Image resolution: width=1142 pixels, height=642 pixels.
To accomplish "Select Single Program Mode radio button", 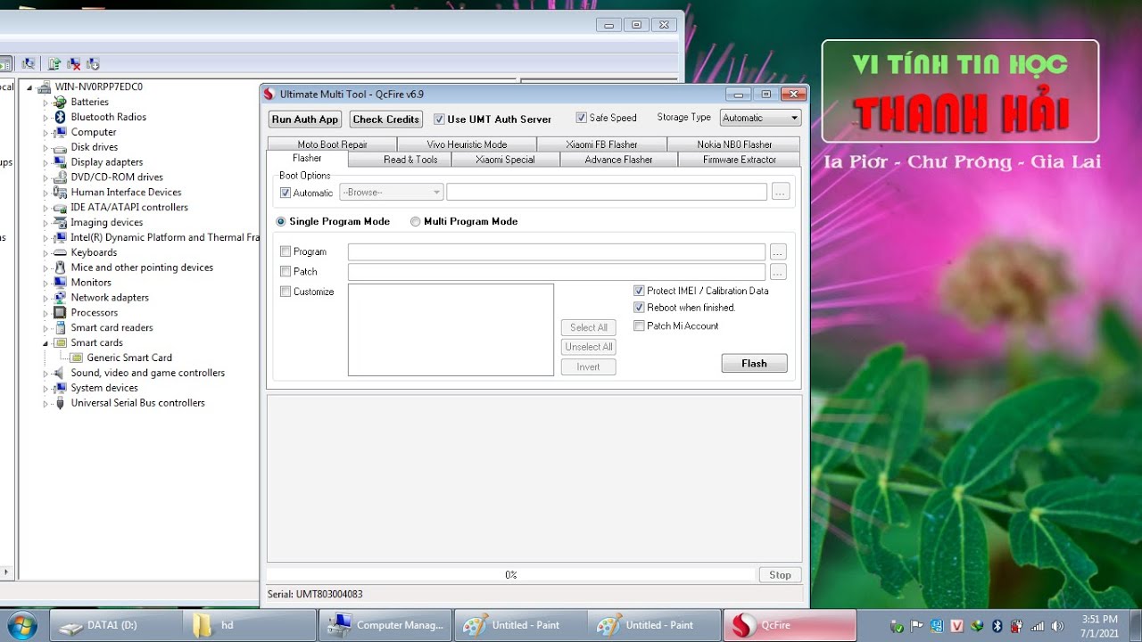I will (x=281, y=221).
